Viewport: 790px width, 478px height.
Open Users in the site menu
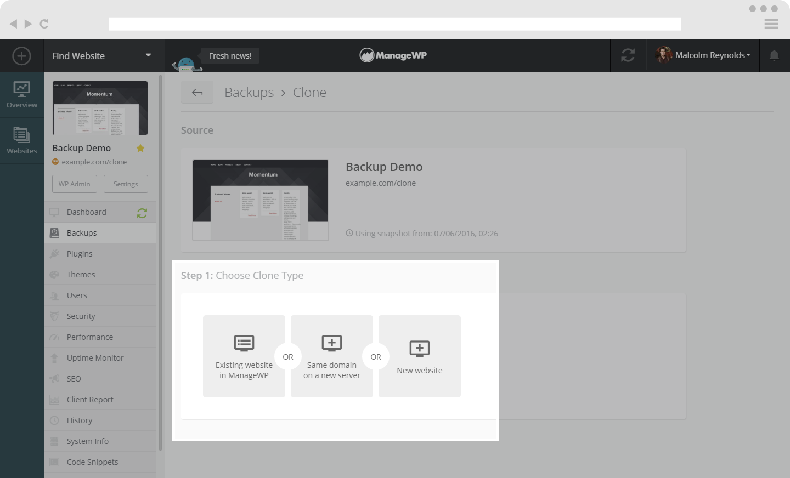(x=100, y=295)
